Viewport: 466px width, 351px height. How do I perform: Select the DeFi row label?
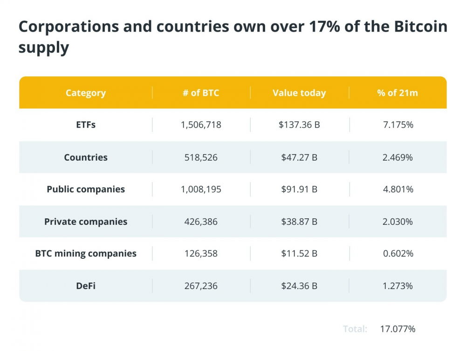[x=86, y=286]
